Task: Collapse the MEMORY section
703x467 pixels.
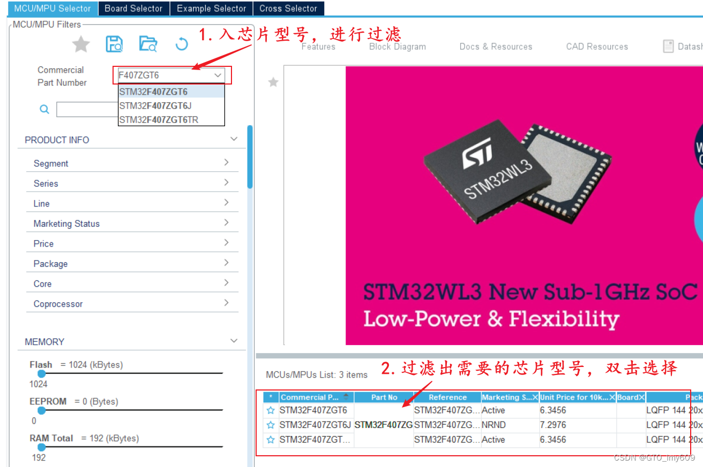Action: click(x=234, y=341)
